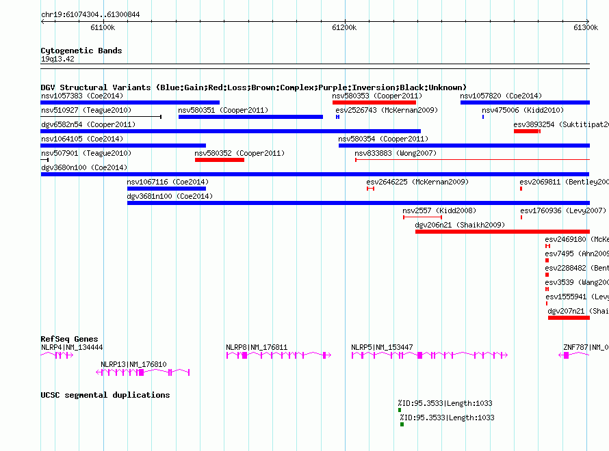609x451 pixels.
Task: Select the red dgv206n21 loss bar
Action: pyautogui.click(x=502, y=232)
